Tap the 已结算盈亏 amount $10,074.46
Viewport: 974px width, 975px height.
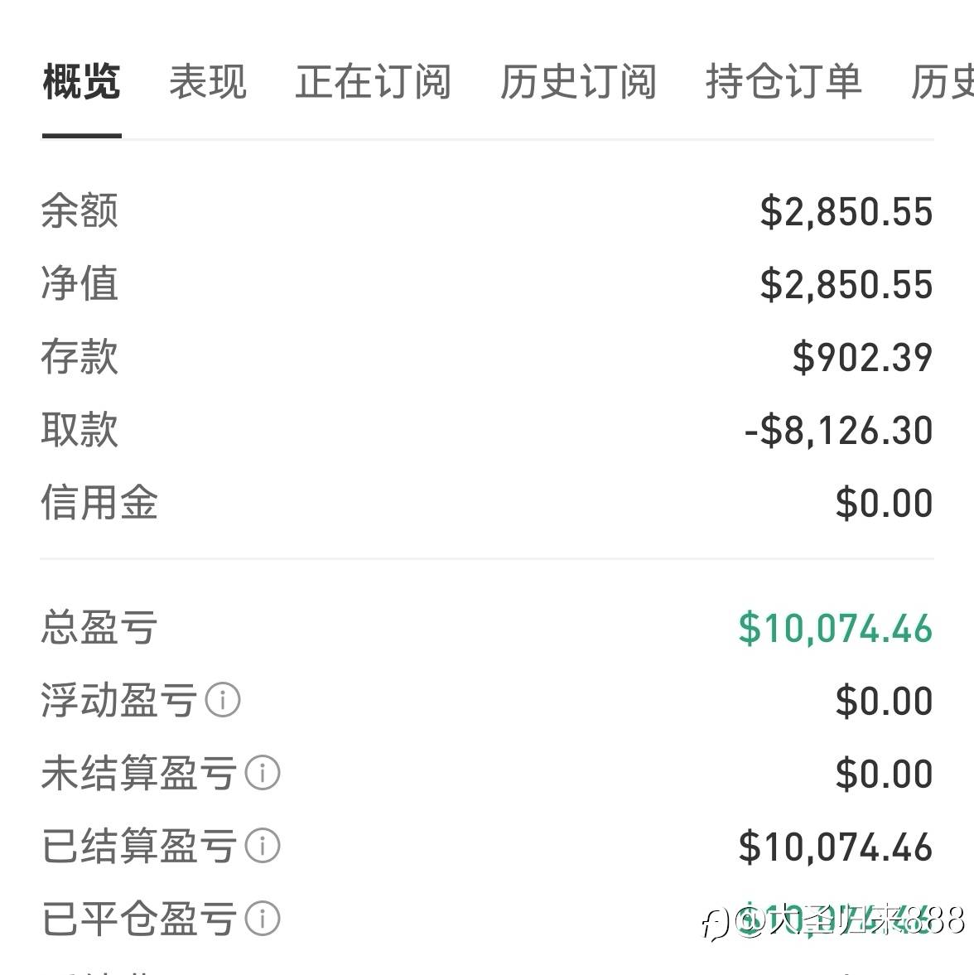click(x=835, y=847)
